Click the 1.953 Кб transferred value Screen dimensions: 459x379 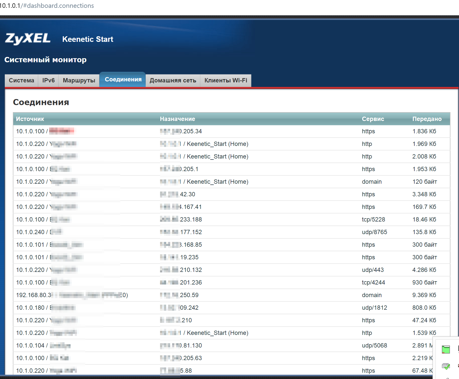(x=424, y=169)
